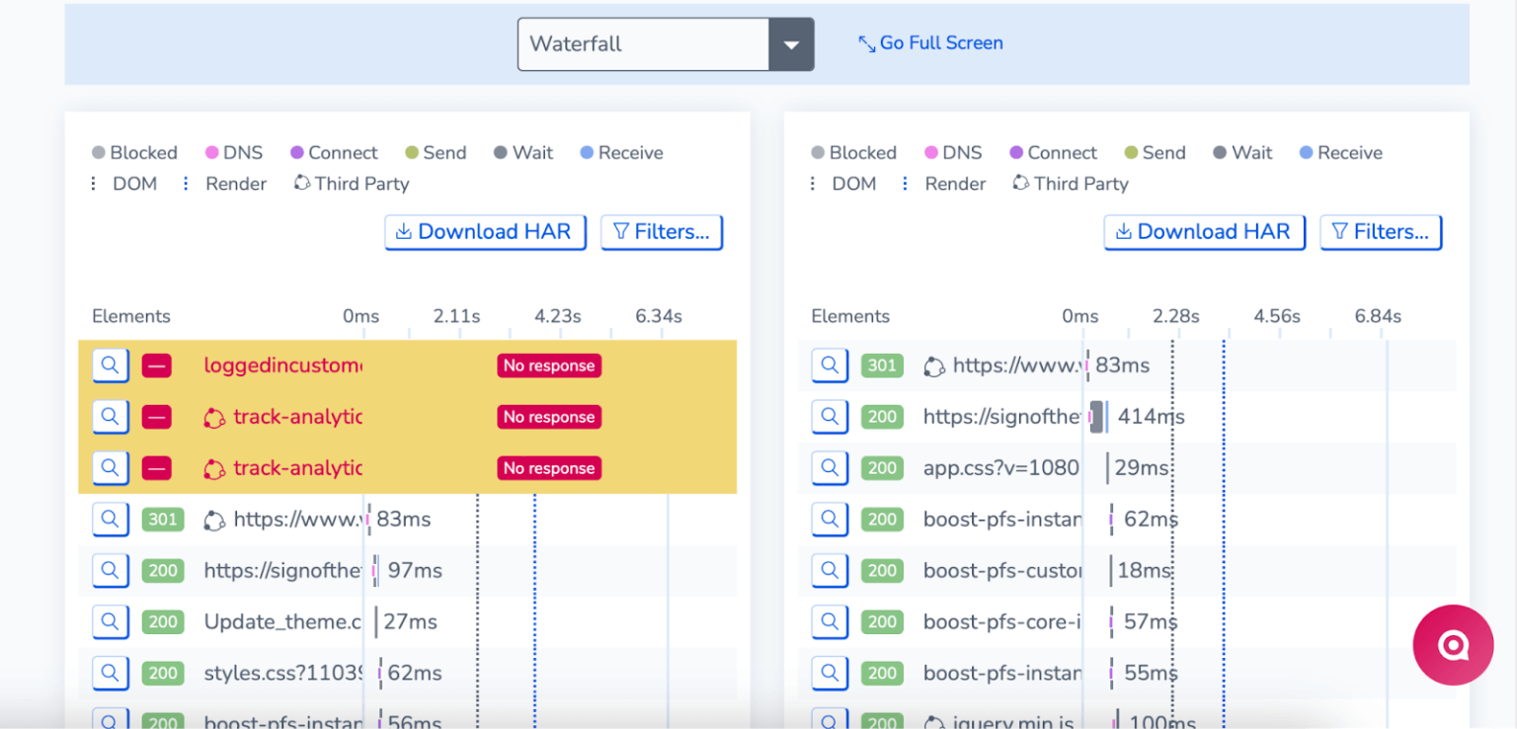Click the No response badge on track-analytics
Viewport: 1517px width, 729px height.
pos(549,416)
